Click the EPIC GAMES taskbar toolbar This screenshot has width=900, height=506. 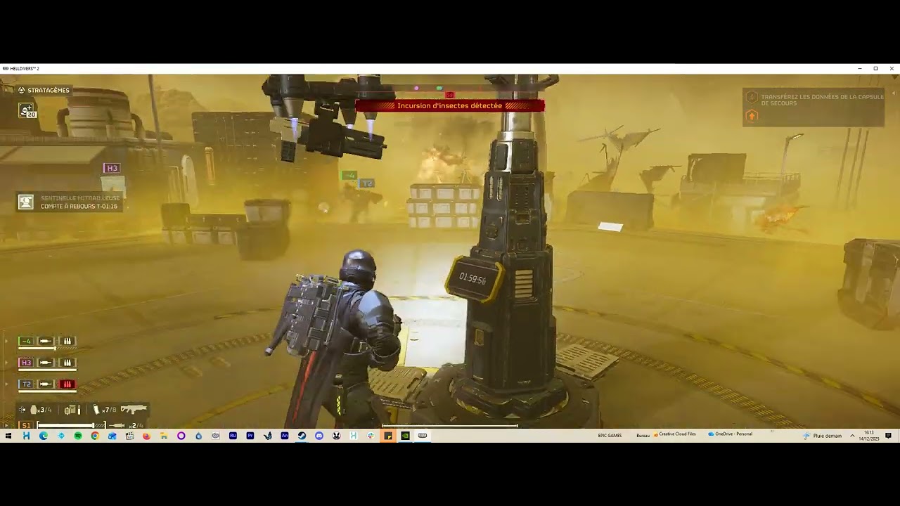tap(610, 436)
